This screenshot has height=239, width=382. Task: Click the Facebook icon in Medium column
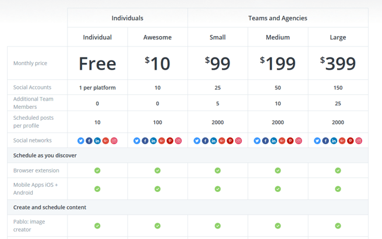click(266, 141)
